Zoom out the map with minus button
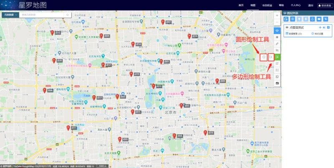Image resolution: width=334 pixels, height=168 pixels. (277, 22)
